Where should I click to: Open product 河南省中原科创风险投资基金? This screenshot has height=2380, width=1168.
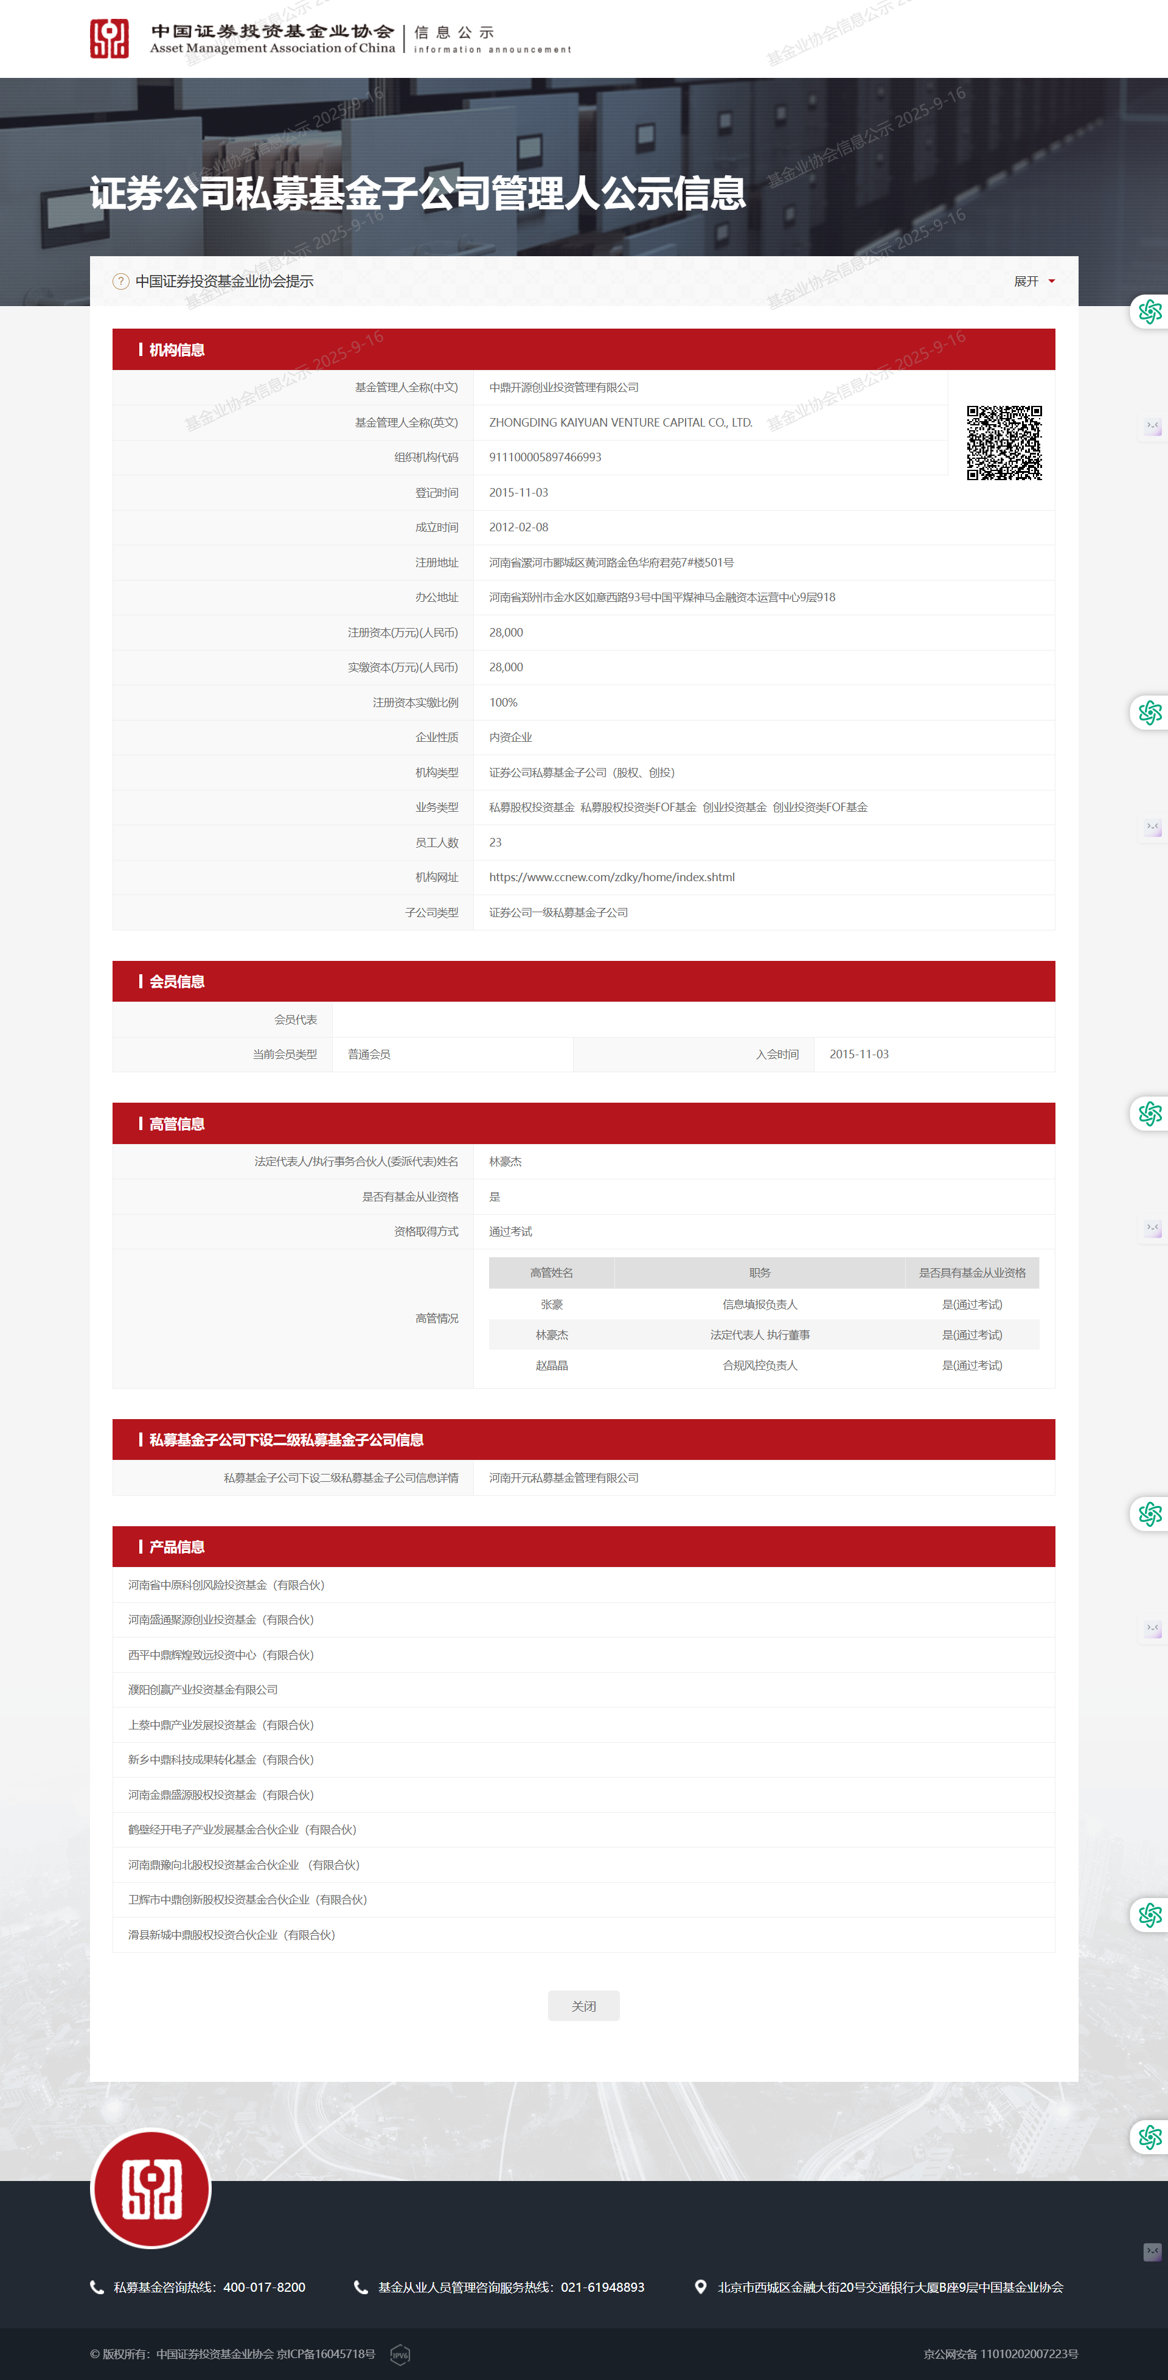coord(226,1585)
